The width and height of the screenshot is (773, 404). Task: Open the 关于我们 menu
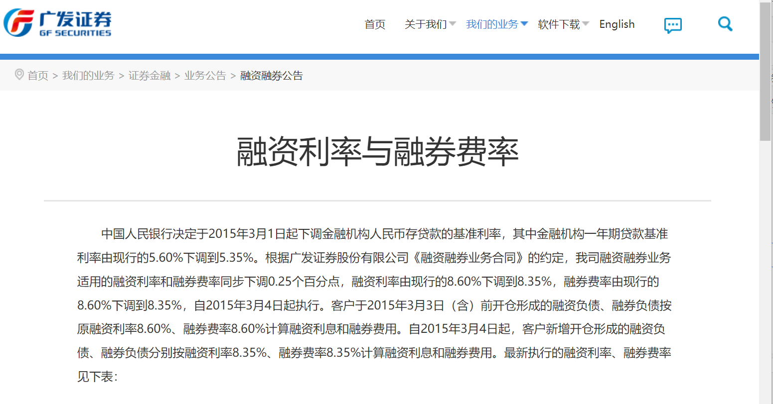[x=426, y=24]
